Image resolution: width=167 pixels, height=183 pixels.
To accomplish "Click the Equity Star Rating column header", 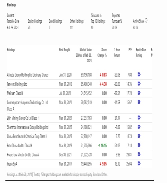I will click(x=141, y=53).
